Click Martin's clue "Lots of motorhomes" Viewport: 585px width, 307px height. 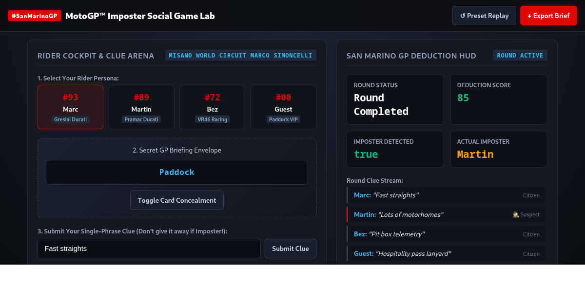[x=410, y=214]
